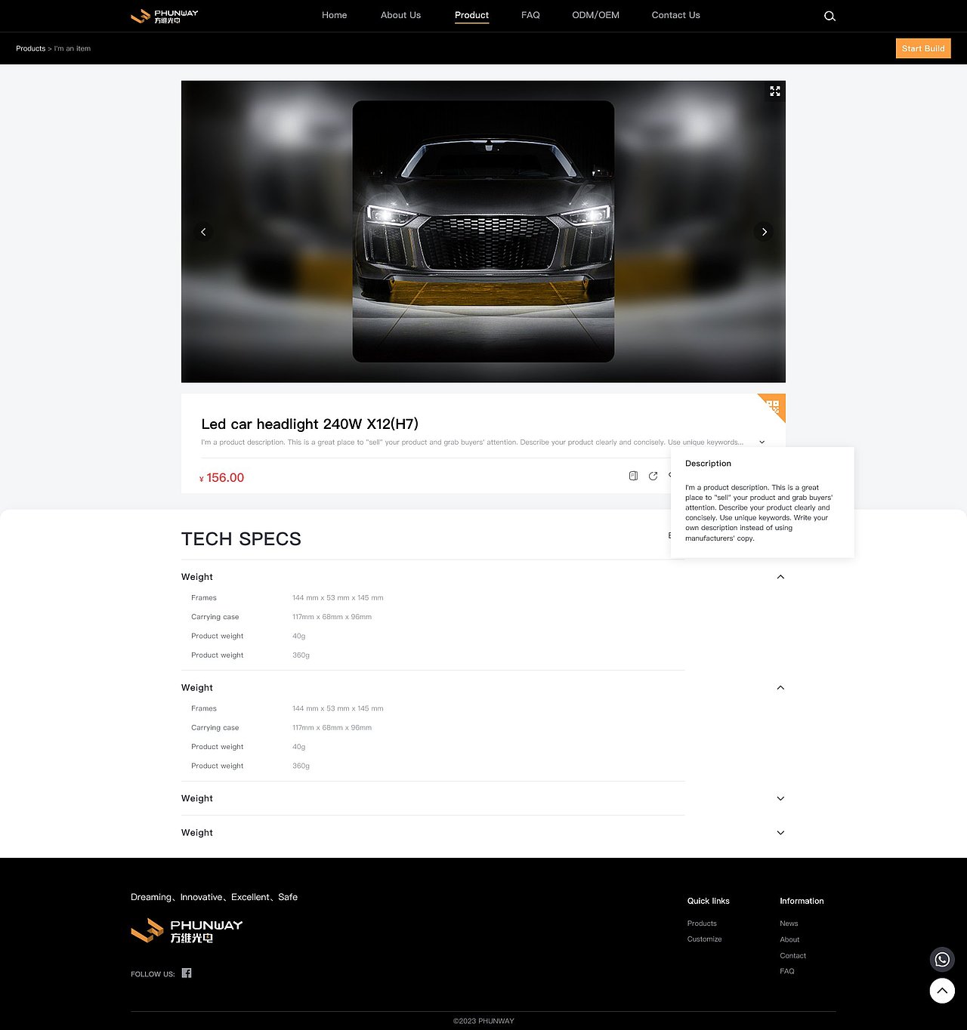Go to the FAQ menu item
The height and width of the screenshot is (1030, 967).
pyautogui.click(x=530, y=15)
